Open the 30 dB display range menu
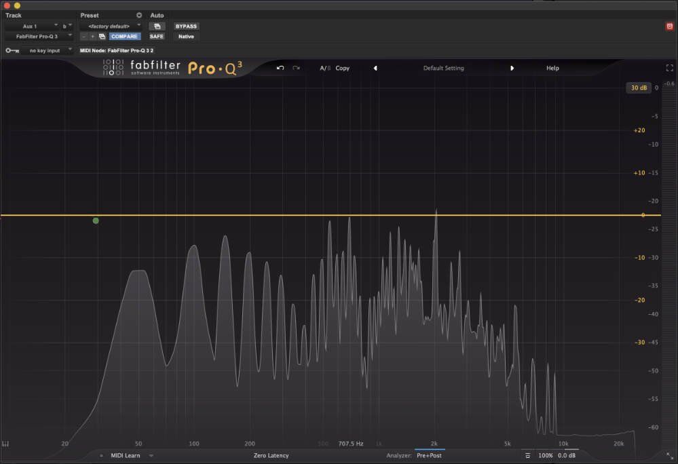Viewport: 678px width, 464px height. [x=639, y=88]
